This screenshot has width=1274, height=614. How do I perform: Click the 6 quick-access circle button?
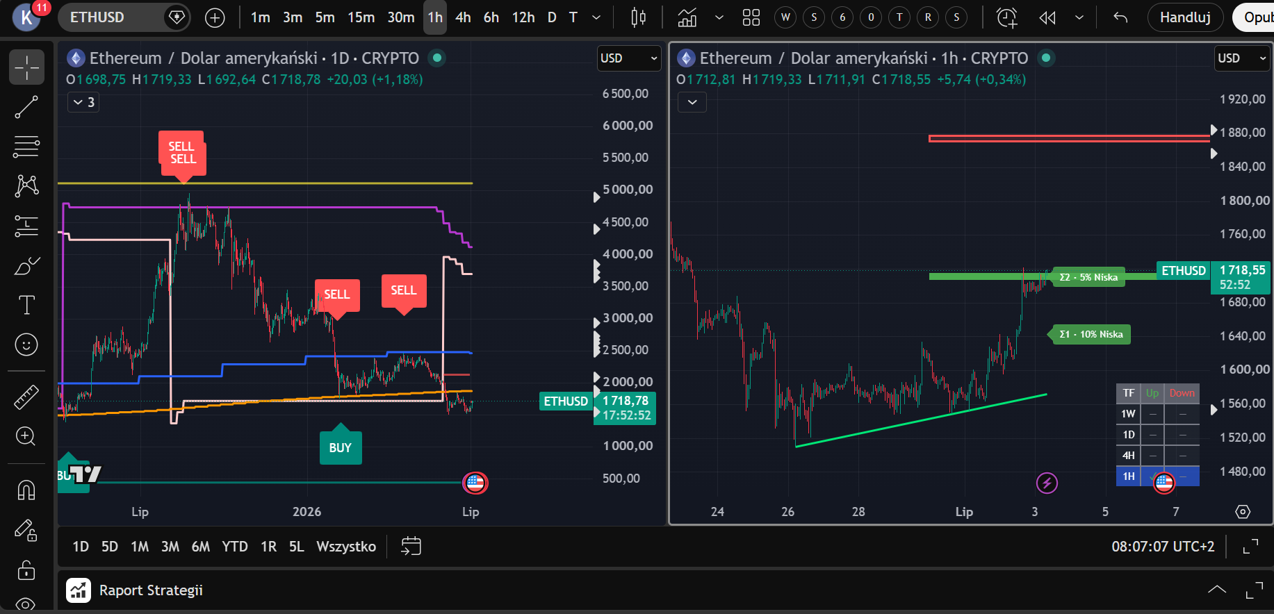(842, 17)
